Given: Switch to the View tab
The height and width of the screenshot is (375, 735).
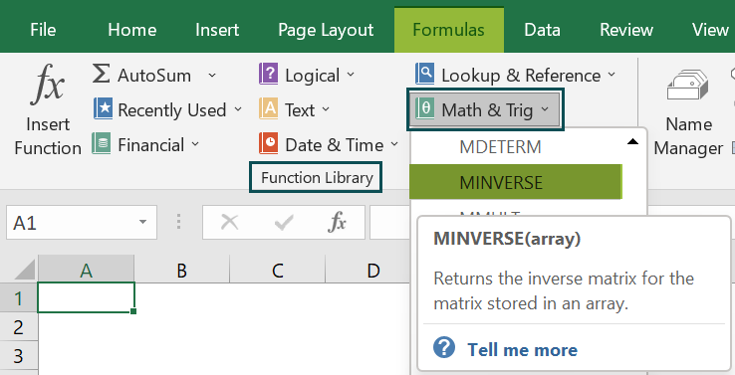Looking at the screenshot, I should point(711,30).
